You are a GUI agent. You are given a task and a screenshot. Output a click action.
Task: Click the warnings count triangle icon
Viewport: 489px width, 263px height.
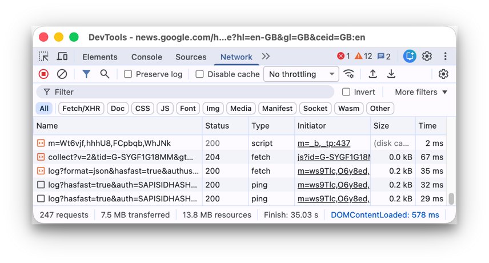363,56
